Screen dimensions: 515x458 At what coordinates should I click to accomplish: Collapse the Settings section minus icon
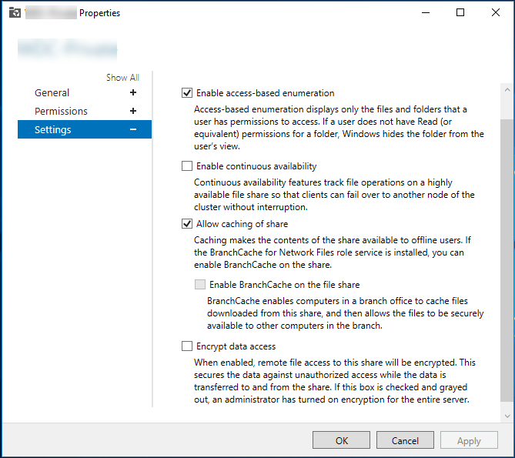pos(133,129)
